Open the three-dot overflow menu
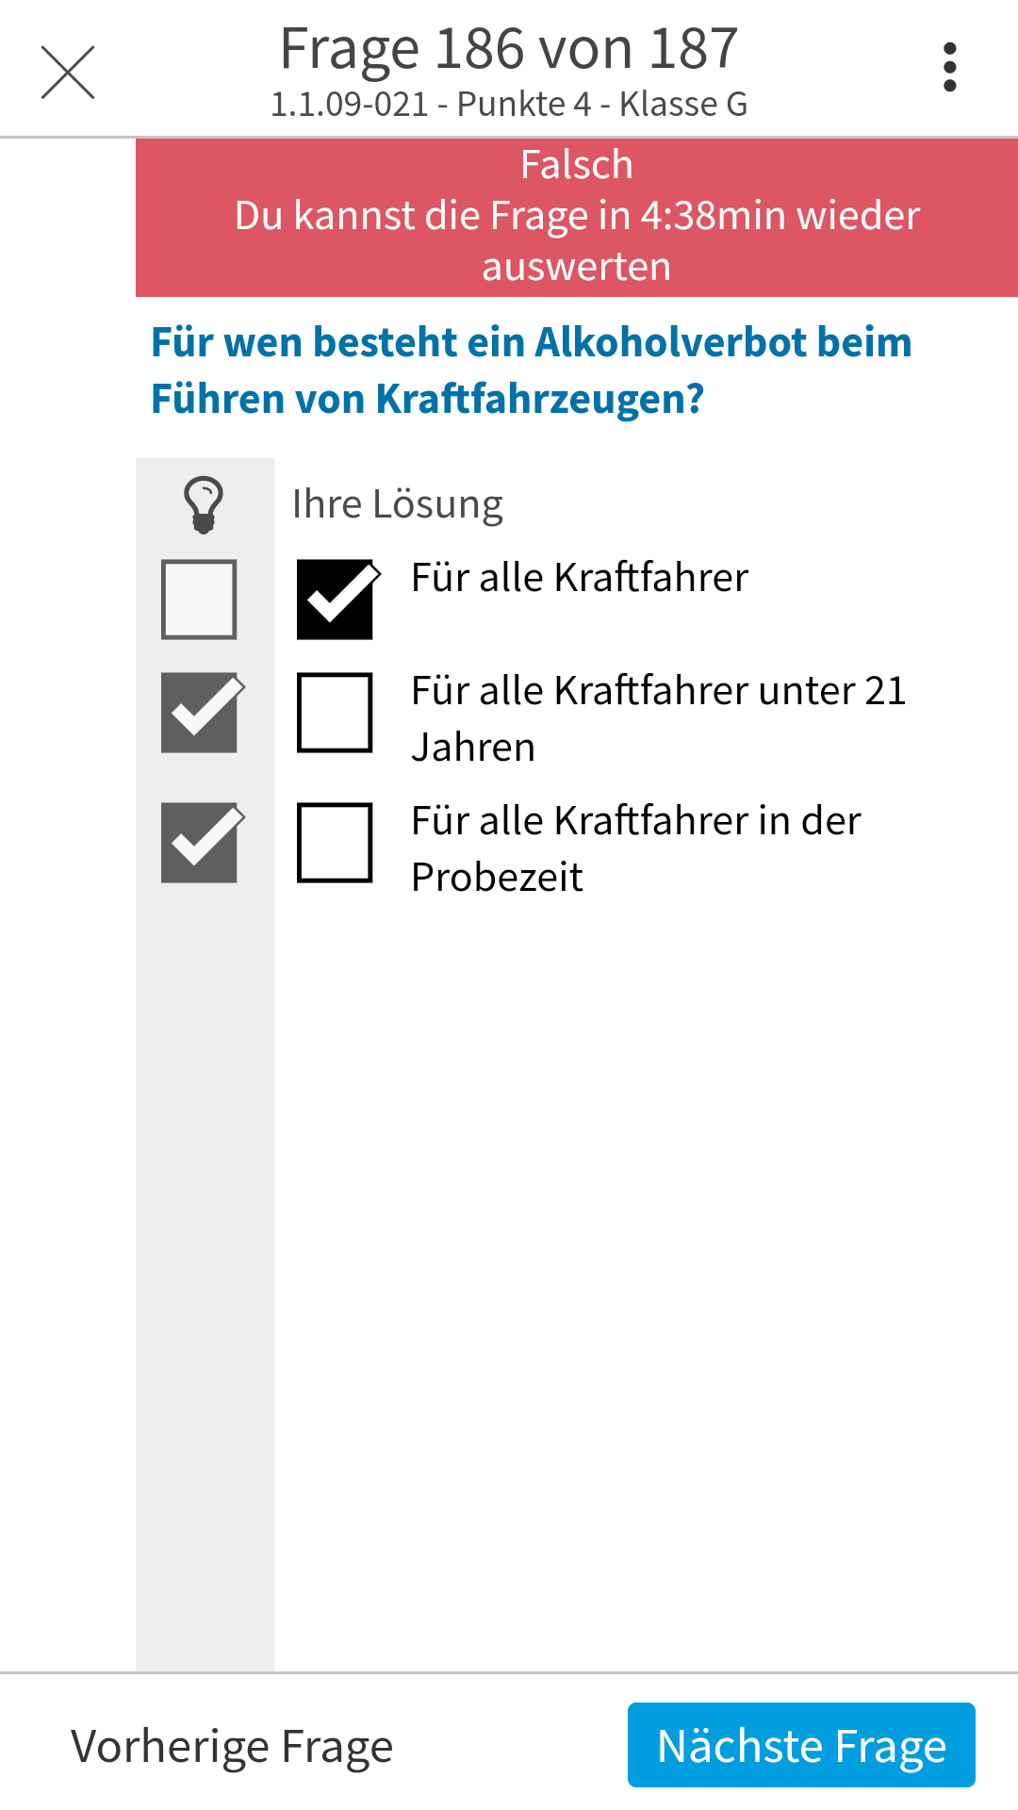1018x1810 pixels. [x=949, y=68]
